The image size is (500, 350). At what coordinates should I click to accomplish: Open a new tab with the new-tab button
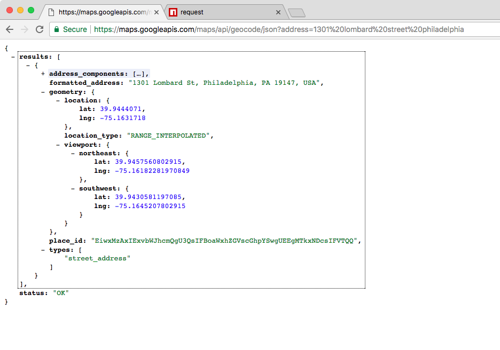tap(296, 12)
